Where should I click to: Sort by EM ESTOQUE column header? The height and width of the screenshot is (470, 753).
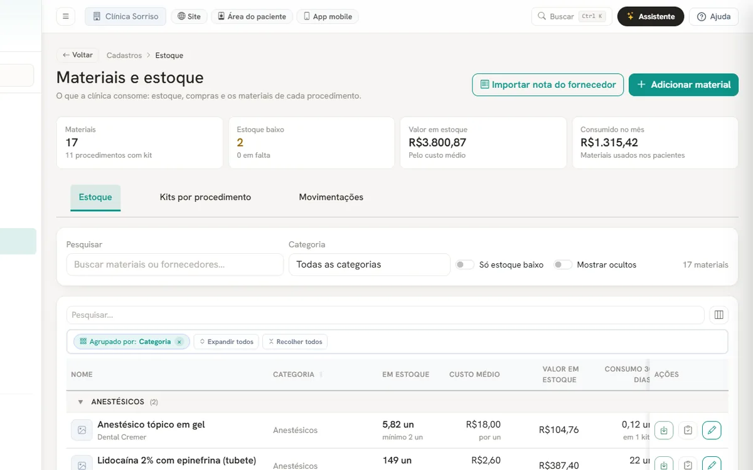[405, 374]
